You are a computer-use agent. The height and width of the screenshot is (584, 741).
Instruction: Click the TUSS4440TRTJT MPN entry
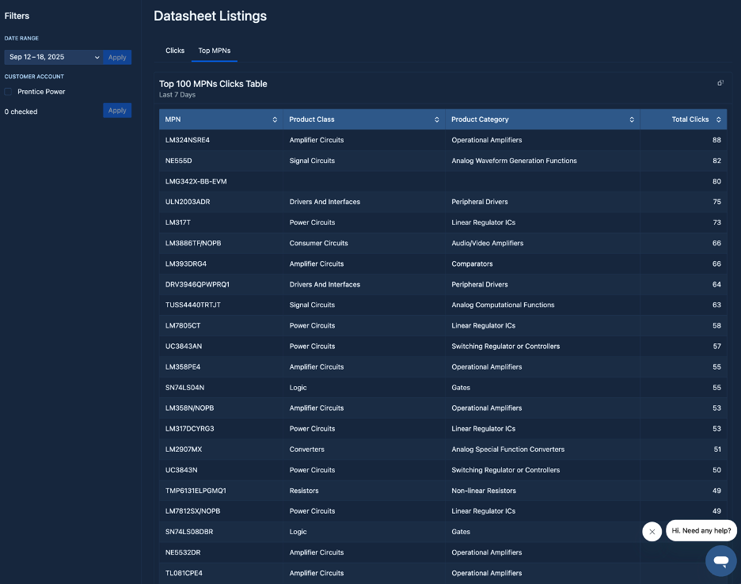click(192, 305)
